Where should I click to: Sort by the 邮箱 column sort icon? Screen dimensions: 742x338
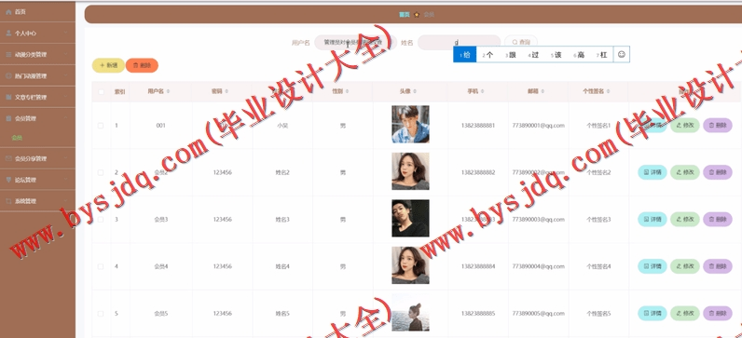coord(543,91)
